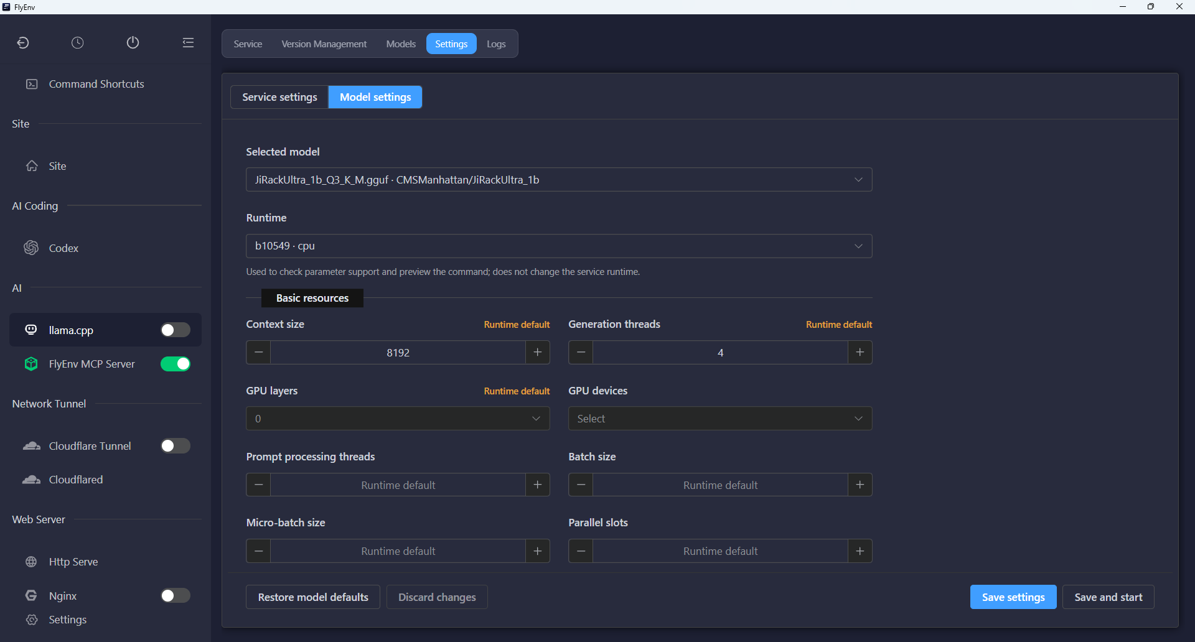Viewport: 1195px width, 642px height.
Task: Click Runtime default label for Generation threads
Action: 839,325
